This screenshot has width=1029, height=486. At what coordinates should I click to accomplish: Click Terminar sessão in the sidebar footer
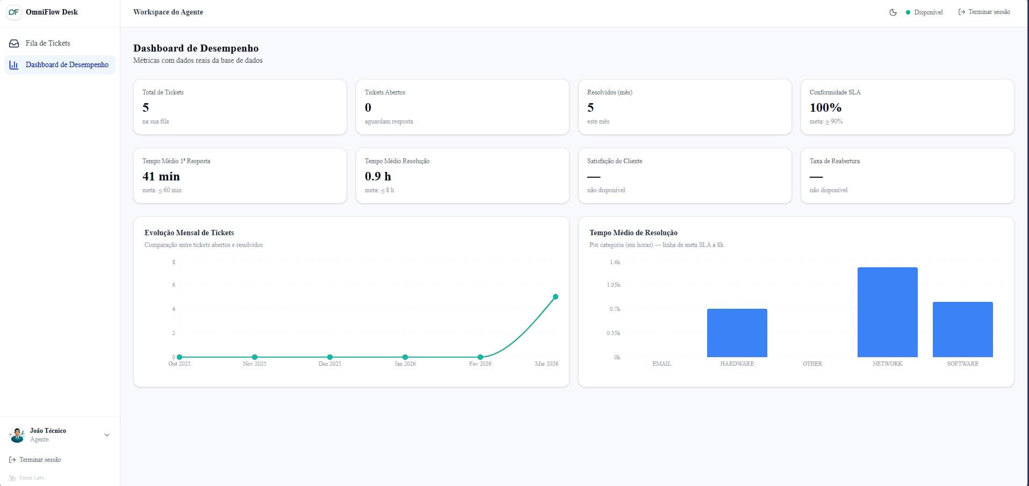coord(40,460)
